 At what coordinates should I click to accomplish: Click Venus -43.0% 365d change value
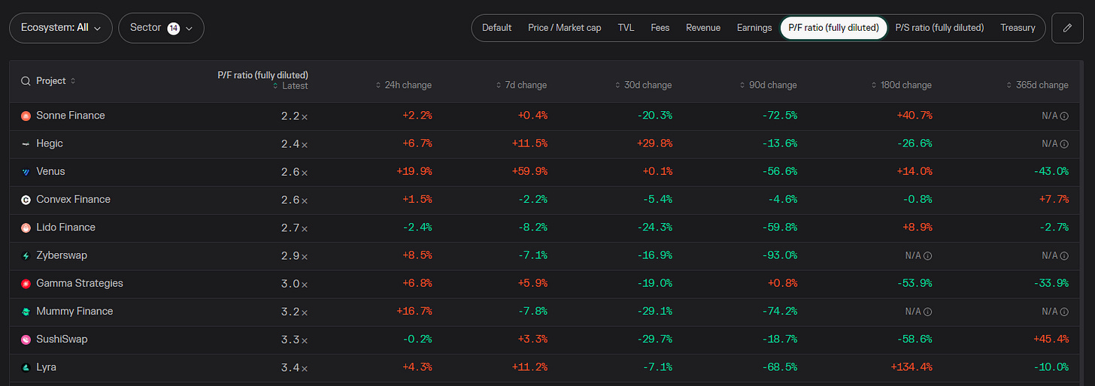click(1051, 171)
